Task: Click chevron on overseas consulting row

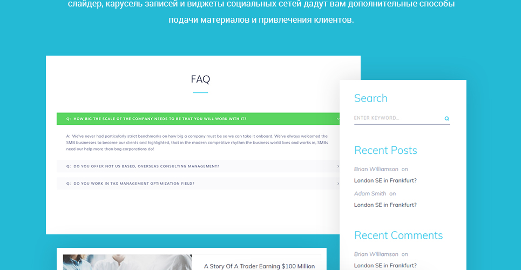Action: coord(338,166)
